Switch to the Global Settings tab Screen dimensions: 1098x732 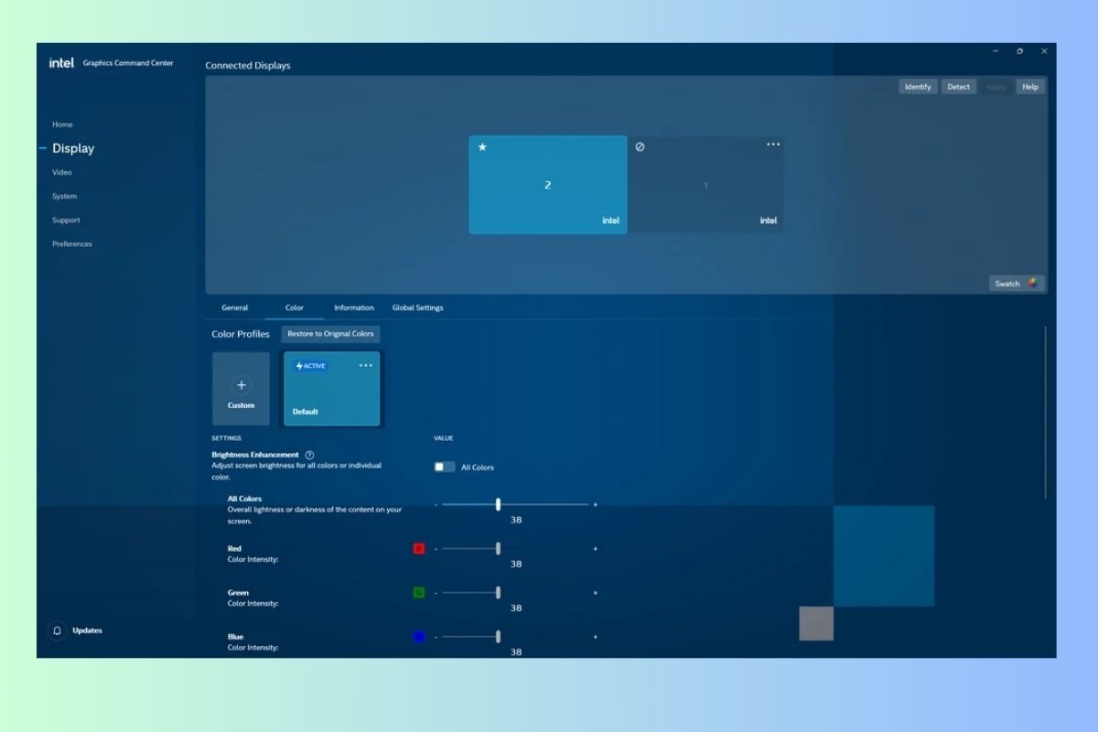coord(418,307)
